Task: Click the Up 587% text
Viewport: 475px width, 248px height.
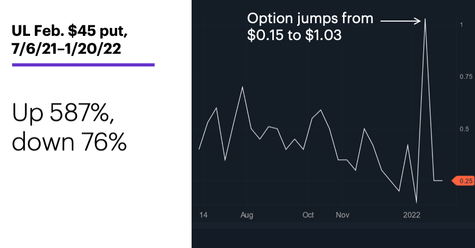Action: coord(63,112)
